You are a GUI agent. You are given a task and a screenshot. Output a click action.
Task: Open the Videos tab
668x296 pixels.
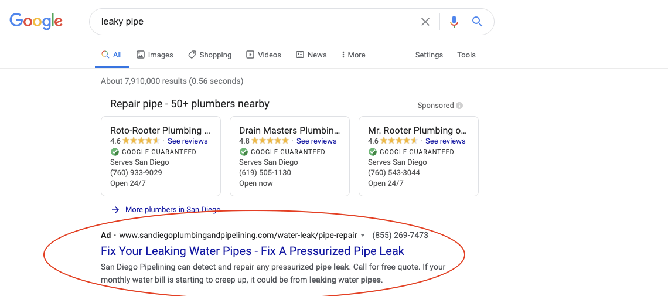[x=263, y=55]
